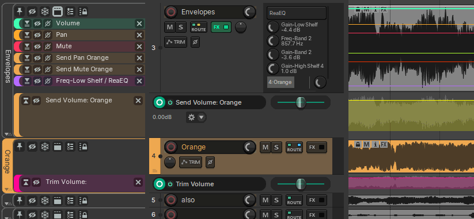474x219 pixels.
Task: Move Send Volume: Orange envelope up
Action: point(26,101)
